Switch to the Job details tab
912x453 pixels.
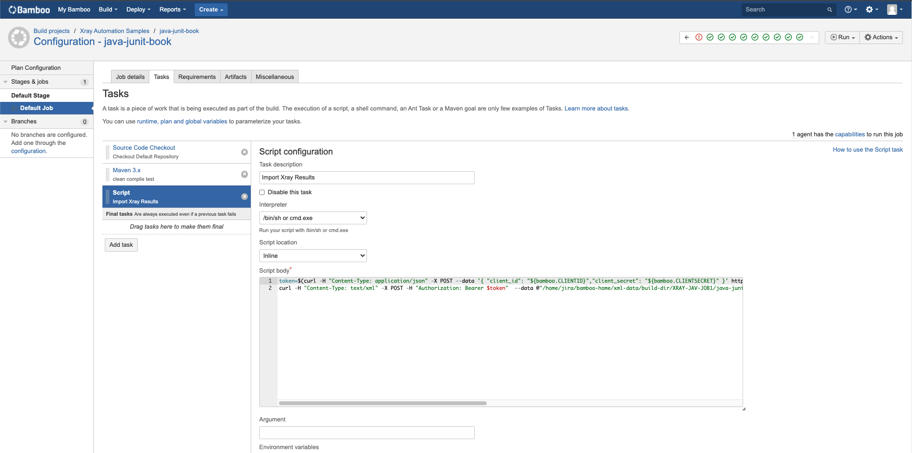(130, 77)
